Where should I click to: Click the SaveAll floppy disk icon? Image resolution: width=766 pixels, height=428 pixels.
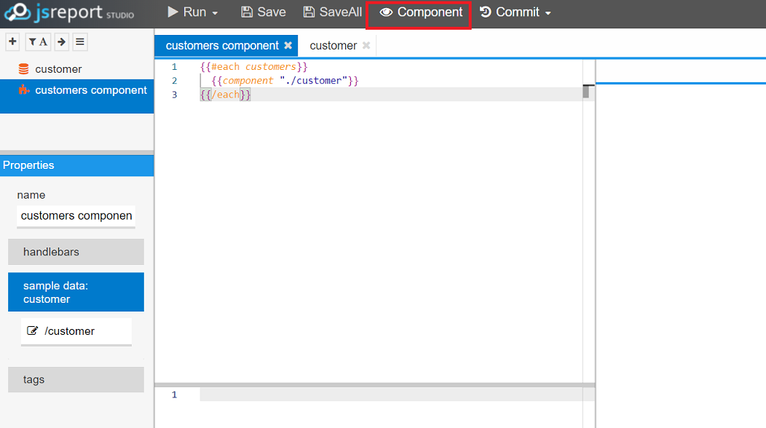pyautogui.click(x=309, y=12)
